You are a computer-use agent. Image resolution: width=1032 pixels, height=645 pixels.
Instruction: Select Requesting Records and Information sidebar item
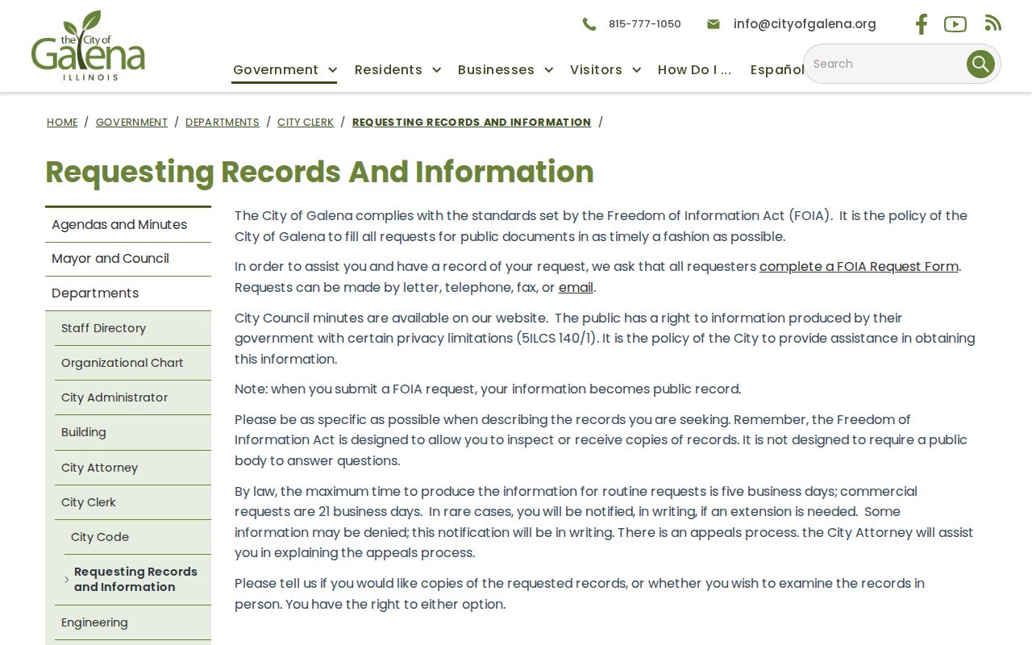click(138, 580)
